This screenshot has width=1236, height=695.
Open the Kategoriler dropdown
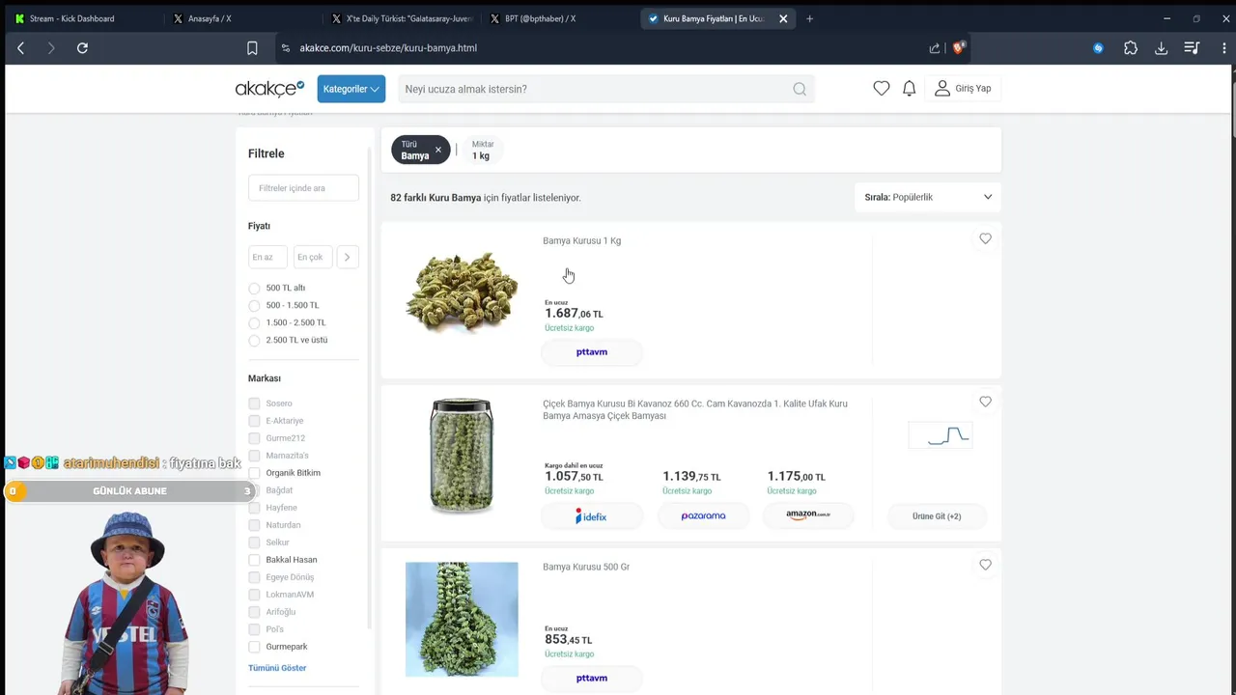point(351,89)
